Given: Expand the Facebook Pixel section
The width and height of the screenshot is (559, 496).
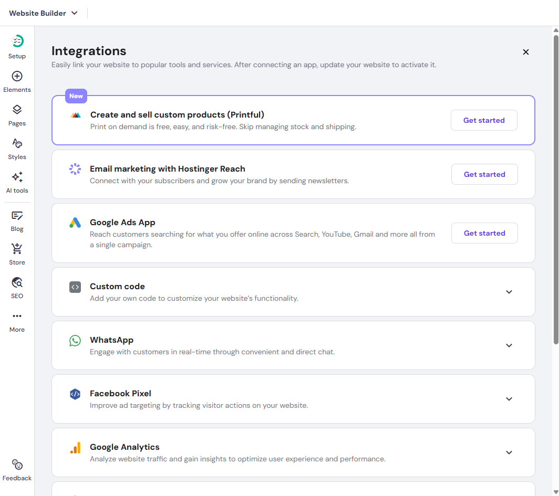Looking at the screenshot, I should [509, 399].
